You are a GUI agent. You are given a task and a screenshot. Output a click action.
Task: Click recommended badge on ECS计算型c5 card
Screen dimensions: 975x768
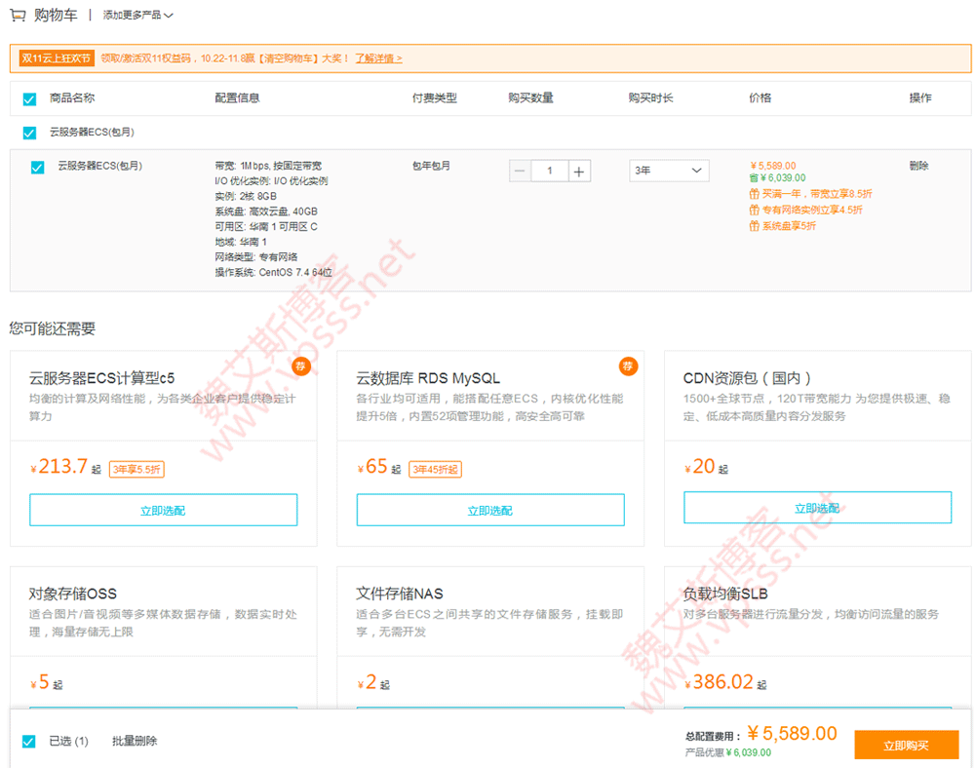[301, 366]
